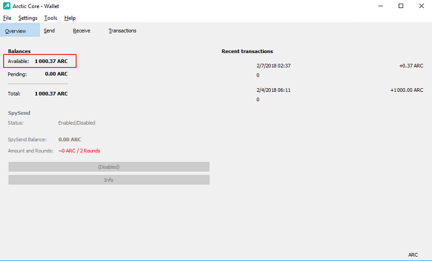Minimize the Arctic Core wallet window
This screenshot has width=432, height=261.
pyautogui.click(x=381, y=6)
